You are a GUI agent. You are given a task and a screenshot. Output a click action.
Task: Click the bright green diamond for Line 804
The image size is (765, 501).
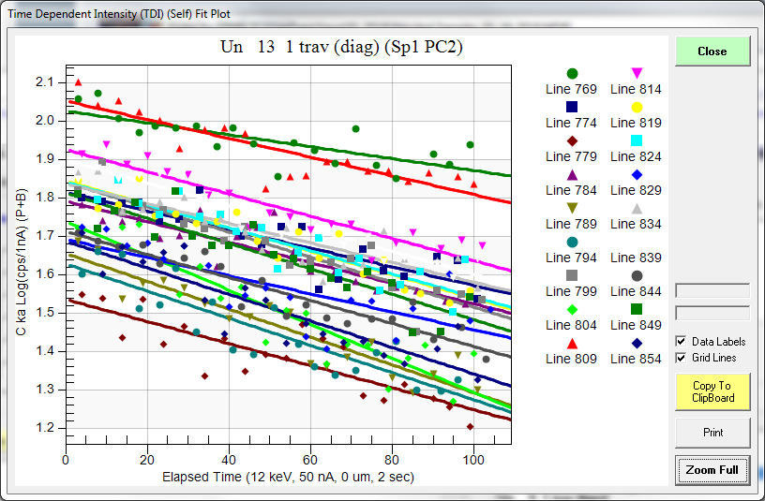[572, 310]
